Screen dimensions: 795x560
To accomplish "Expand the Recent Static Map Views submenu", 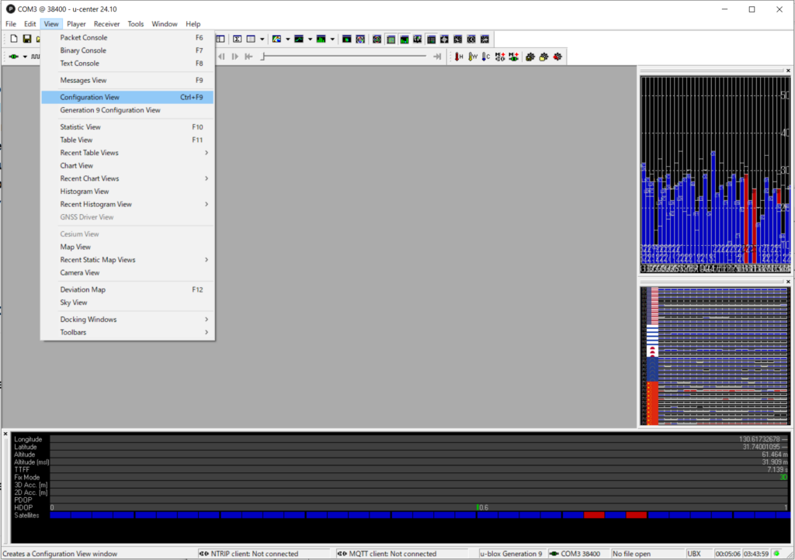I will pyautogui.click(x=128, y=260).
